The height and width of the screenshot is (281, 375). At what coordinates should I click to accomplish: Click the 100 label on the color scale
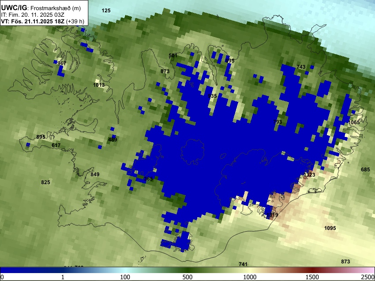point(125,277)
